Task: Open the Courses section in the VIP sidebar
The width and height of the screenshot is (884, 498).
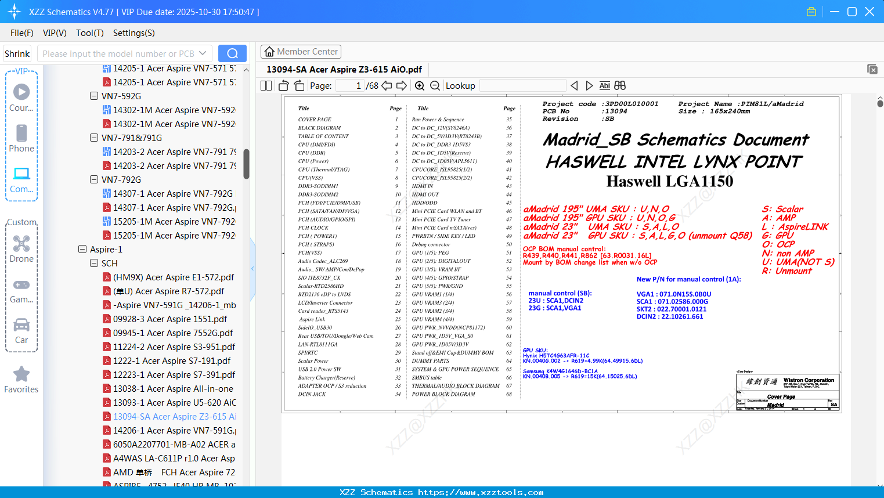Action: (x=21, y=98)
